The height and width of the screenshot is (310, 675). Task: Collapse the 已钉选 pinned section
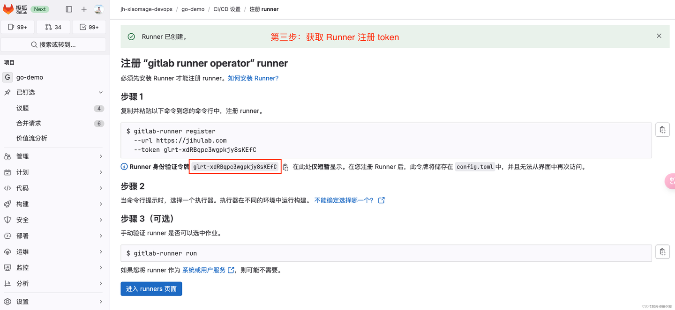(x=101, y=92)
